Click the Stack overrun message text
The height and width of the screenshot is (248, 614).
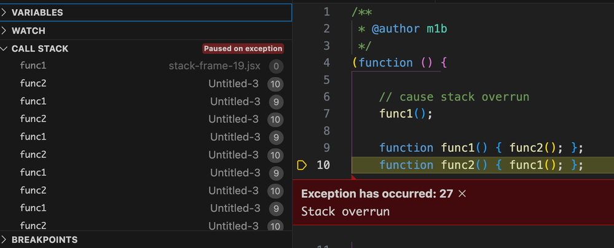point(345,211)
